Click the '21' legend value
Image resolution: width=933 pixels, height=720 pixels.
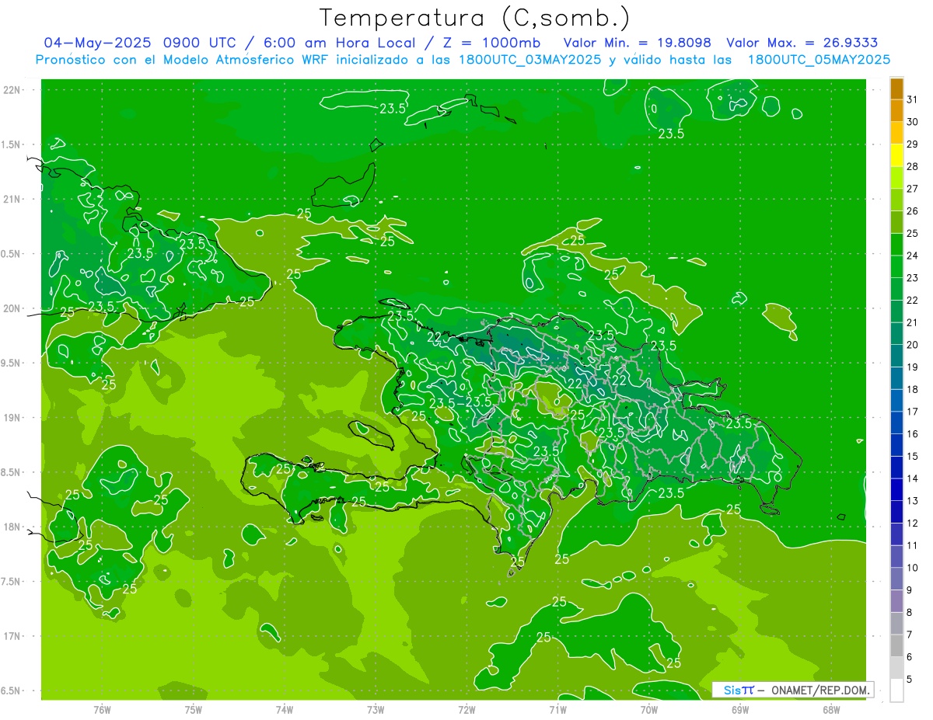pos(913,322)
